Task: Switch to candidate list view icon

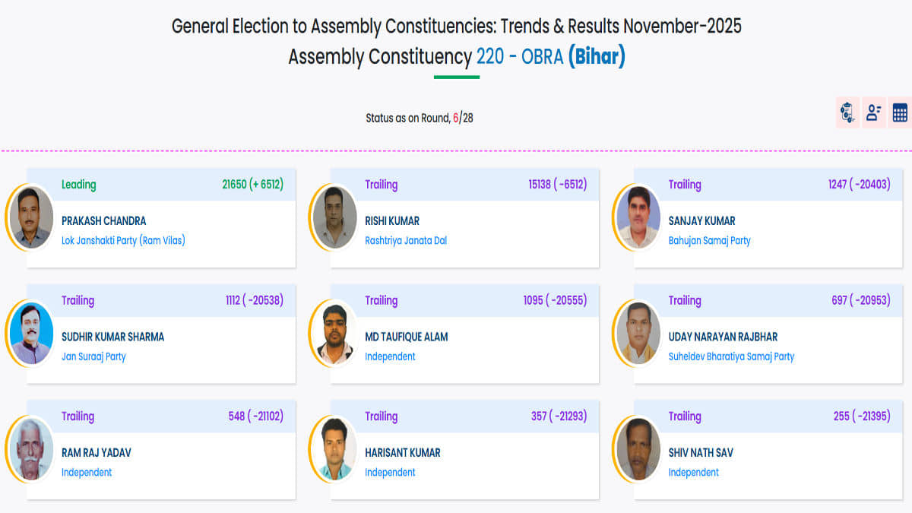Action: [874, 112]
